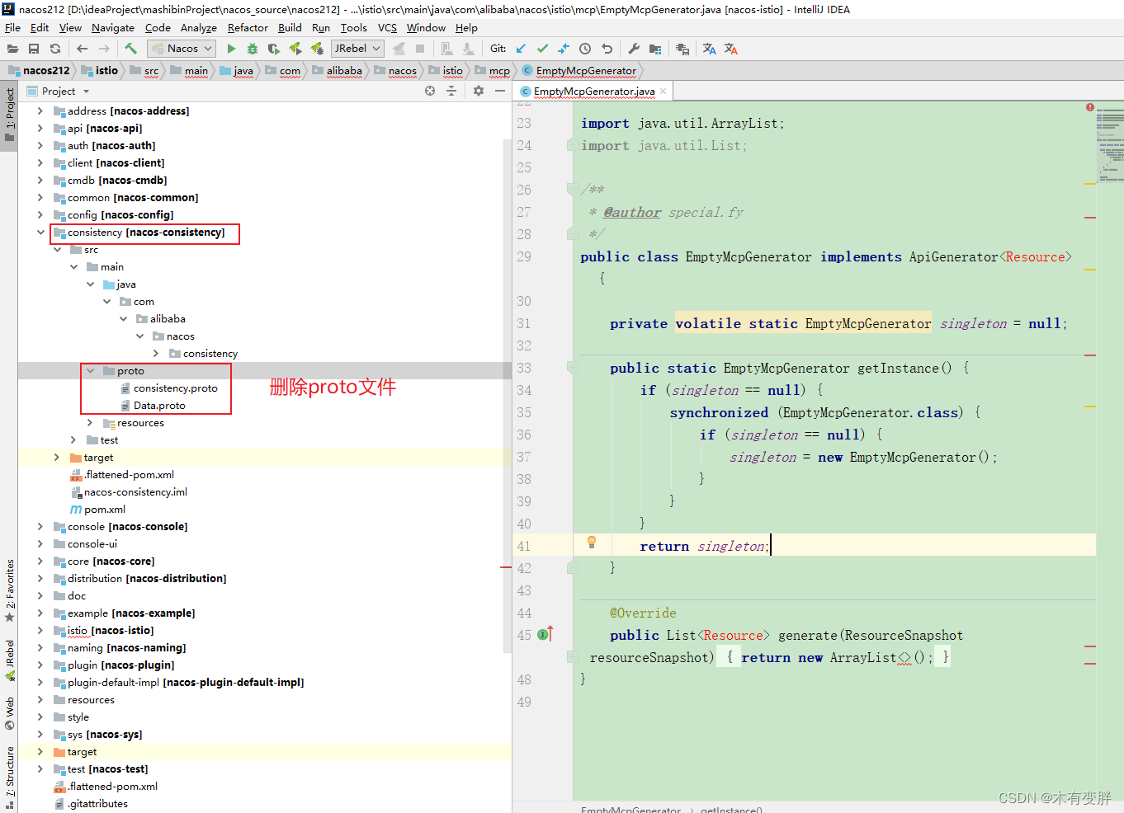
Task: Open settings with the wrench icon
Action: click(634, 49)
